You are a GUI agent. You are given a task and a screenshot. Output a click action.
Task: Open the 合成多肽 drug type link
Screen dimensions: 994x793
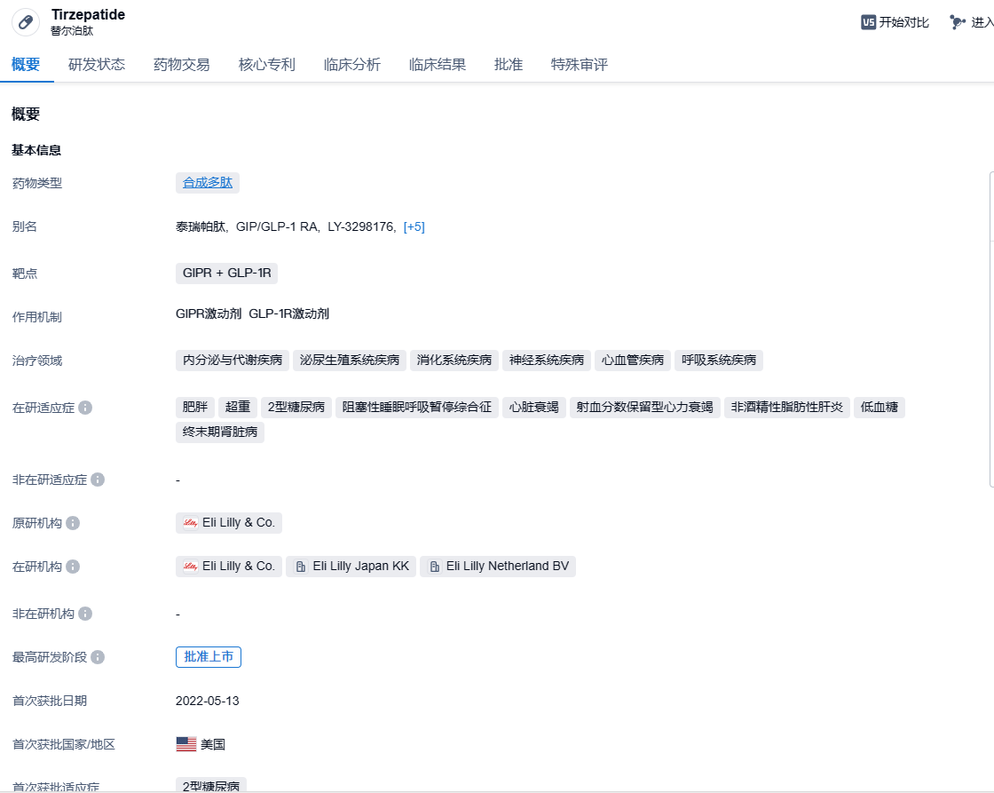tap(208, 183)
